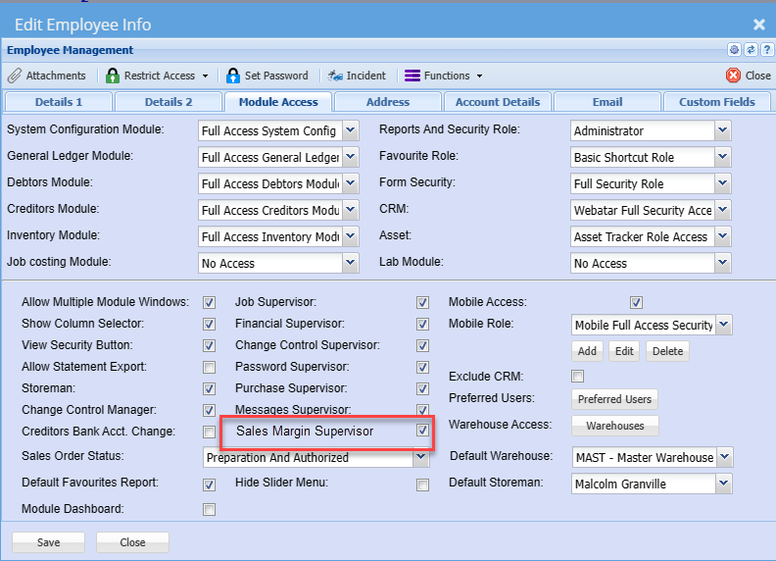Viewport: 776px width, 561px height.
Task: Toggle Job Supervisor checkbox
Action: pyautogui.click(x=422, y=302)
